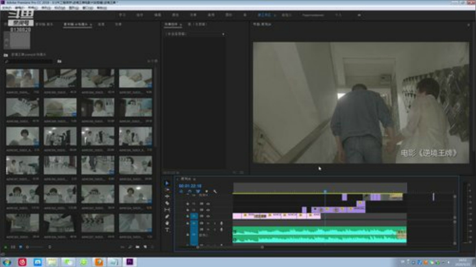Open the red NetEase Music taskbar icon

click(x=22, y=262)
